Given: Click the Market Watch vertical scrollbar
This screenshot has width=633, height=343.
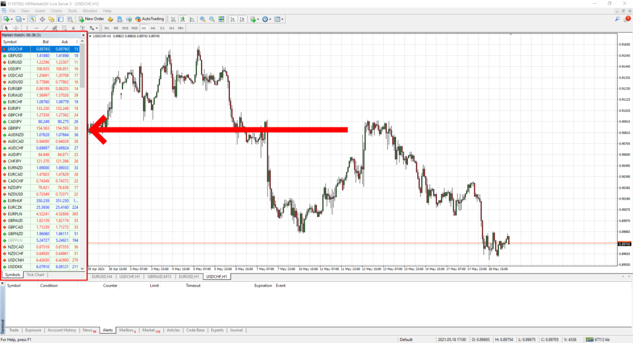Looking at the screenshot, I should (83, 124).
